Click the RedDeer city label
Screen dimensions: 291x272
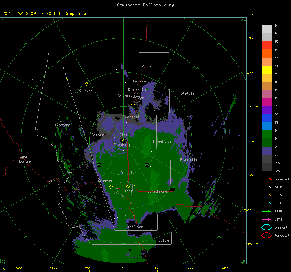point(137,98)
